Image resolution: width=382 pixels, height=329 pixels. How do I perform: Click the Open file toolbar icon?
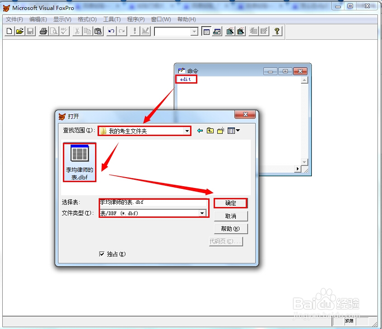click(x=20, y=31)
